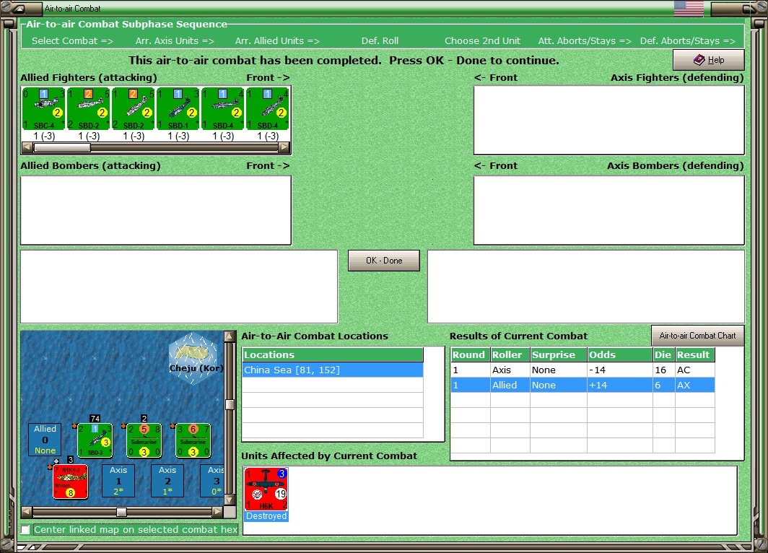Viewport: 768px width, 553px height.
Task: Click the Cheju (Kor) island hex
Action: click(194, 357)
